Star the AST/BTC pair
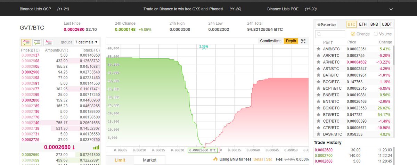The width and height of the screenshot is (417, 165). click(318, 69)
